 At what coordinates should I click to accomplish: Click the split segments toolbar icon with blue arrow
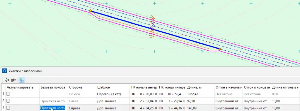click(x=13, y=80)
